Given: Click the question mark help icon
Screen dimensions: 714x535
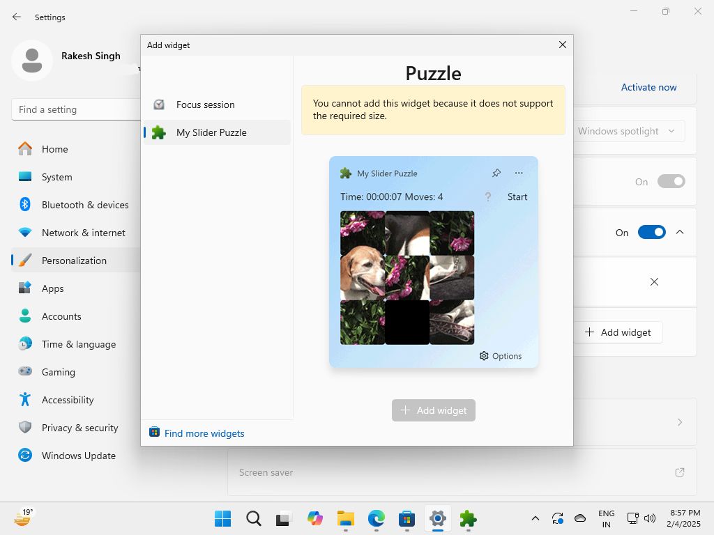Looking at the screenshot, I should [488, 197].
